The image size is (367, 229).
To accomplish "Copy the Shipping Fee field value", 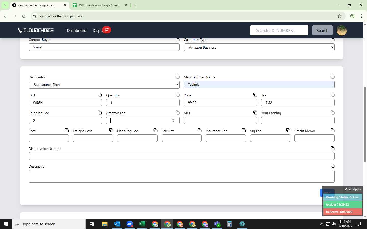I will click(100, 112).
